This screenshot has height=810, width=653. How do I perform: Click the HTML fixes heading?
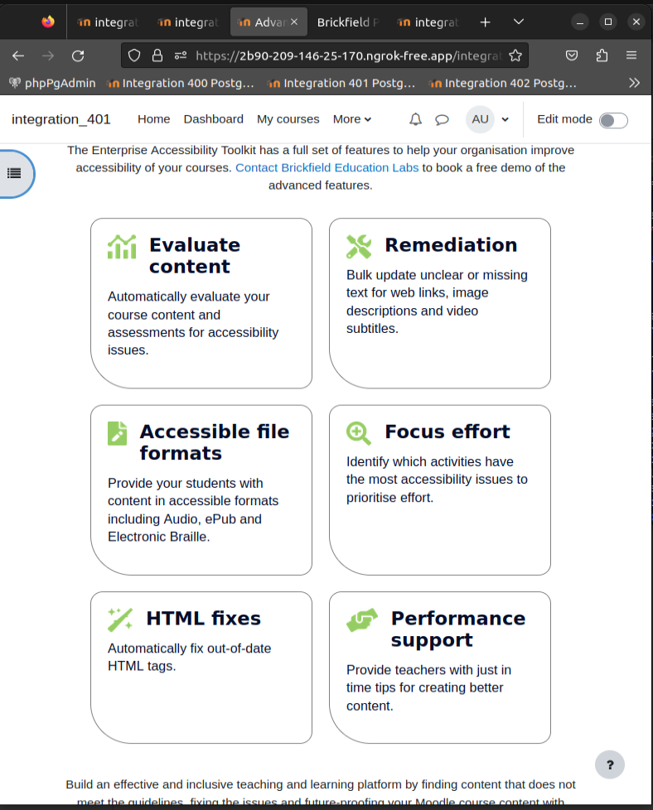click(203, 619)
